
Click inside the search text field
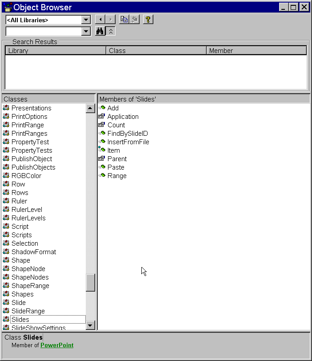[43, 31]
